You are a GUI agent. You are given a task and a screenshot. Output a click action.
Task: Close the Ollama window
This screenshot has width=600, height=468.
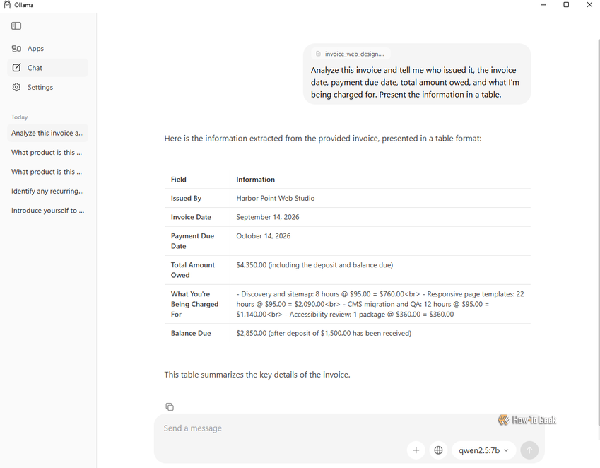click(589, 5)
